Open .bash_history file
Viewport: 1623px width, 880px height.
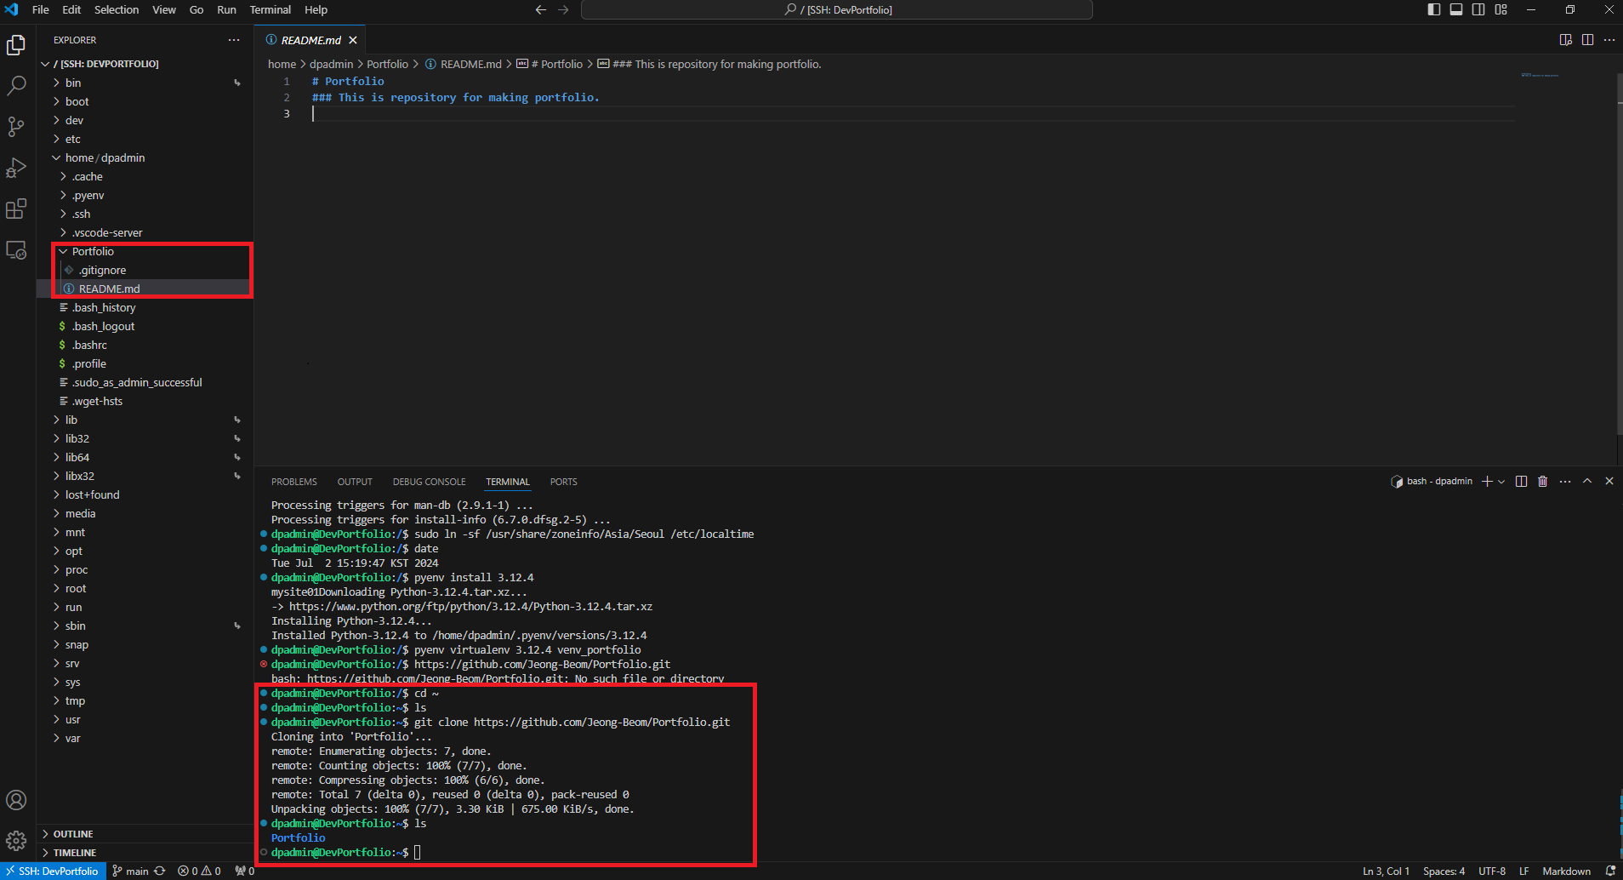coord(145,307)
